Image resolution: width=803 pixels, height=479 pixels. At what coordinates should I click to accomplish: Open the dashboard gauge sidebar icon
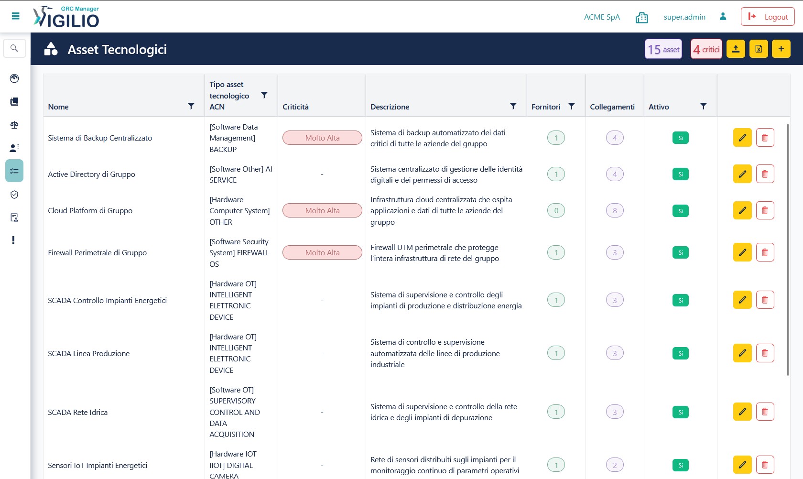click(x=14, y=78)
